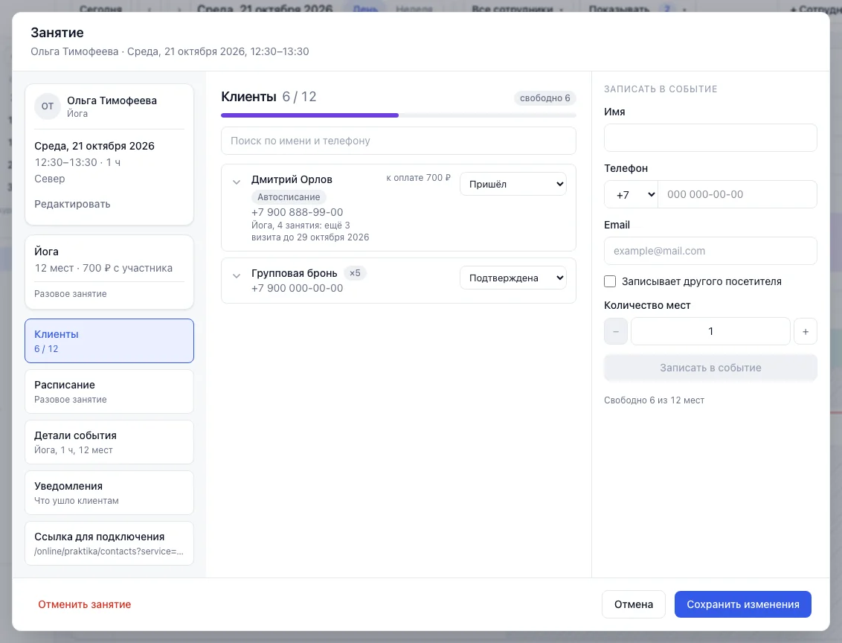
Task: Click Свободно 6 из 12 мест text
Action: 654,400
